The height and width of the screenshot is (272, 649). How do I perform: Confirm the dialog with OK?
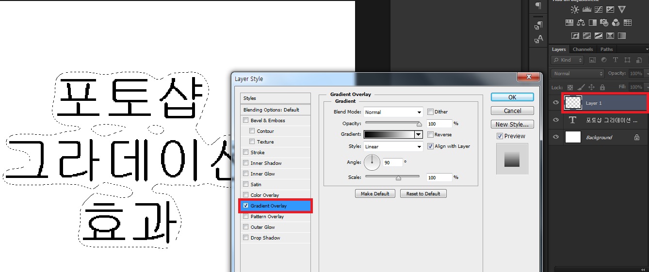coord(512,97)
